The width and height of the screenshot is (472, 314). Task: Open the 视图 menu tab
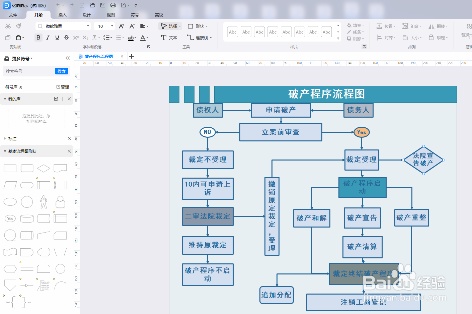tap(110, 15)
